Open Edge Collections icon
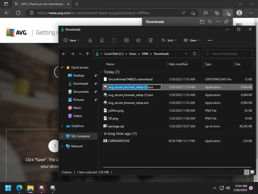The height and width of the screenshot is (194, 258). point(217,13)
